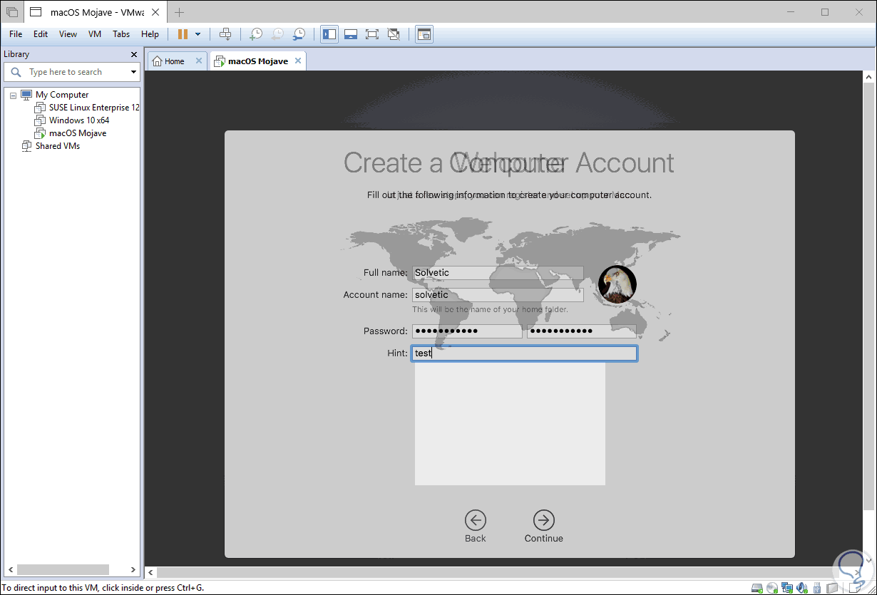Select Windows 10 x64 in the library
Screen dimensions: 877x595
tap(79, 120)
